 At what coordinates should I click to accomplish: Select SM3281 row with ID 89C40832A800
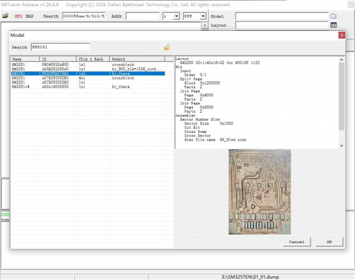88,65
